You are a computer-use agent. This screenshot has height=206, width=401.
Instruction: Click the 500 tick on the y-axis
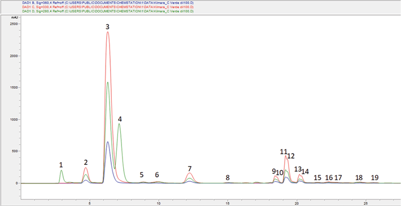[x=15, y=151]
